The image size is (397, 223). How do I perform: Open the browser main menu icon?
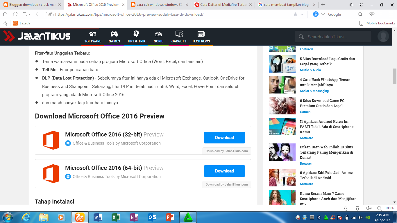391,14
